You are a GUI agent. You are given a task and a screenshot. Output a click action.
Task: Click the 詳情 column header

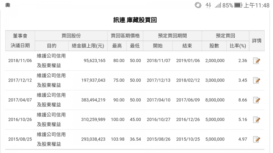click(257, 41)
